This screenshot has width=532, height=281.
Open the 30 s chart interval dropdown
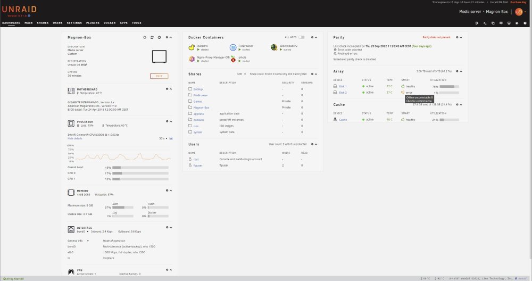pos(163,138)
